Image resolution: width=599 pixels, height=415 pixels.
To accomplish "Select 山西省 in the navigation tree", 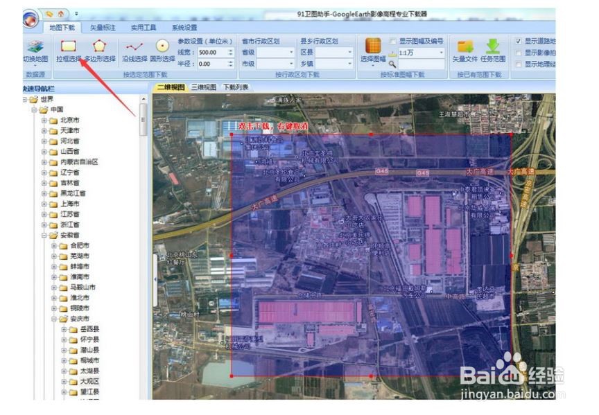I will point(69,152).
